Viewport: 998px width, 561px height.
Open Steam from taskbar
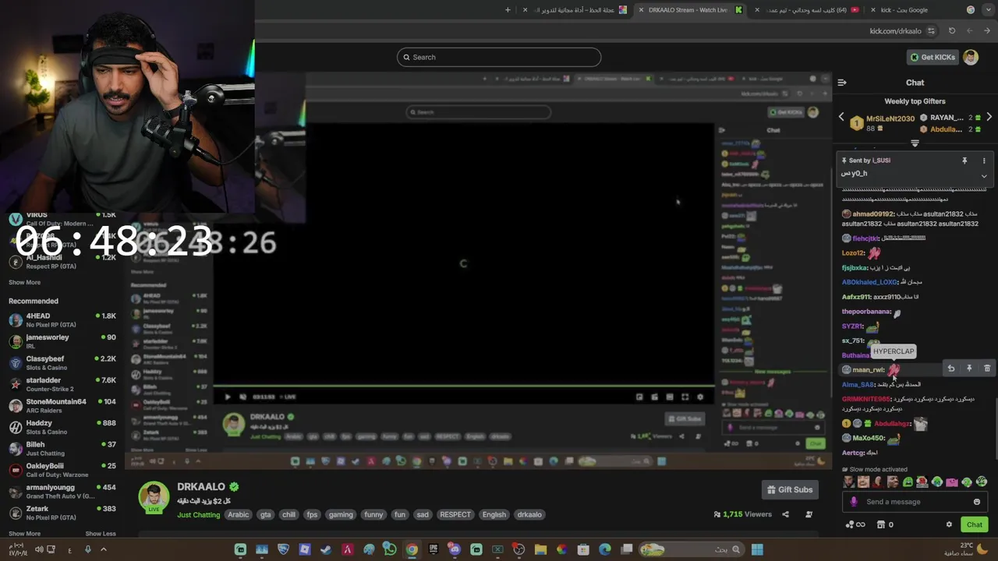pos(326,549)
